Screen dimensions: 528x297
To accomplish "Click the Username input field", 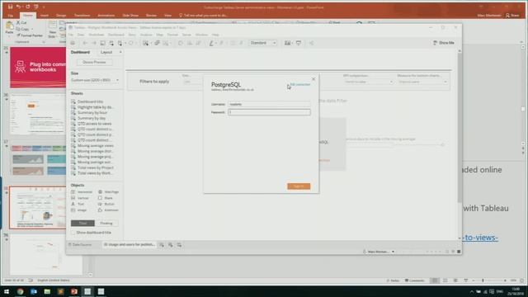I will [269, 104].
